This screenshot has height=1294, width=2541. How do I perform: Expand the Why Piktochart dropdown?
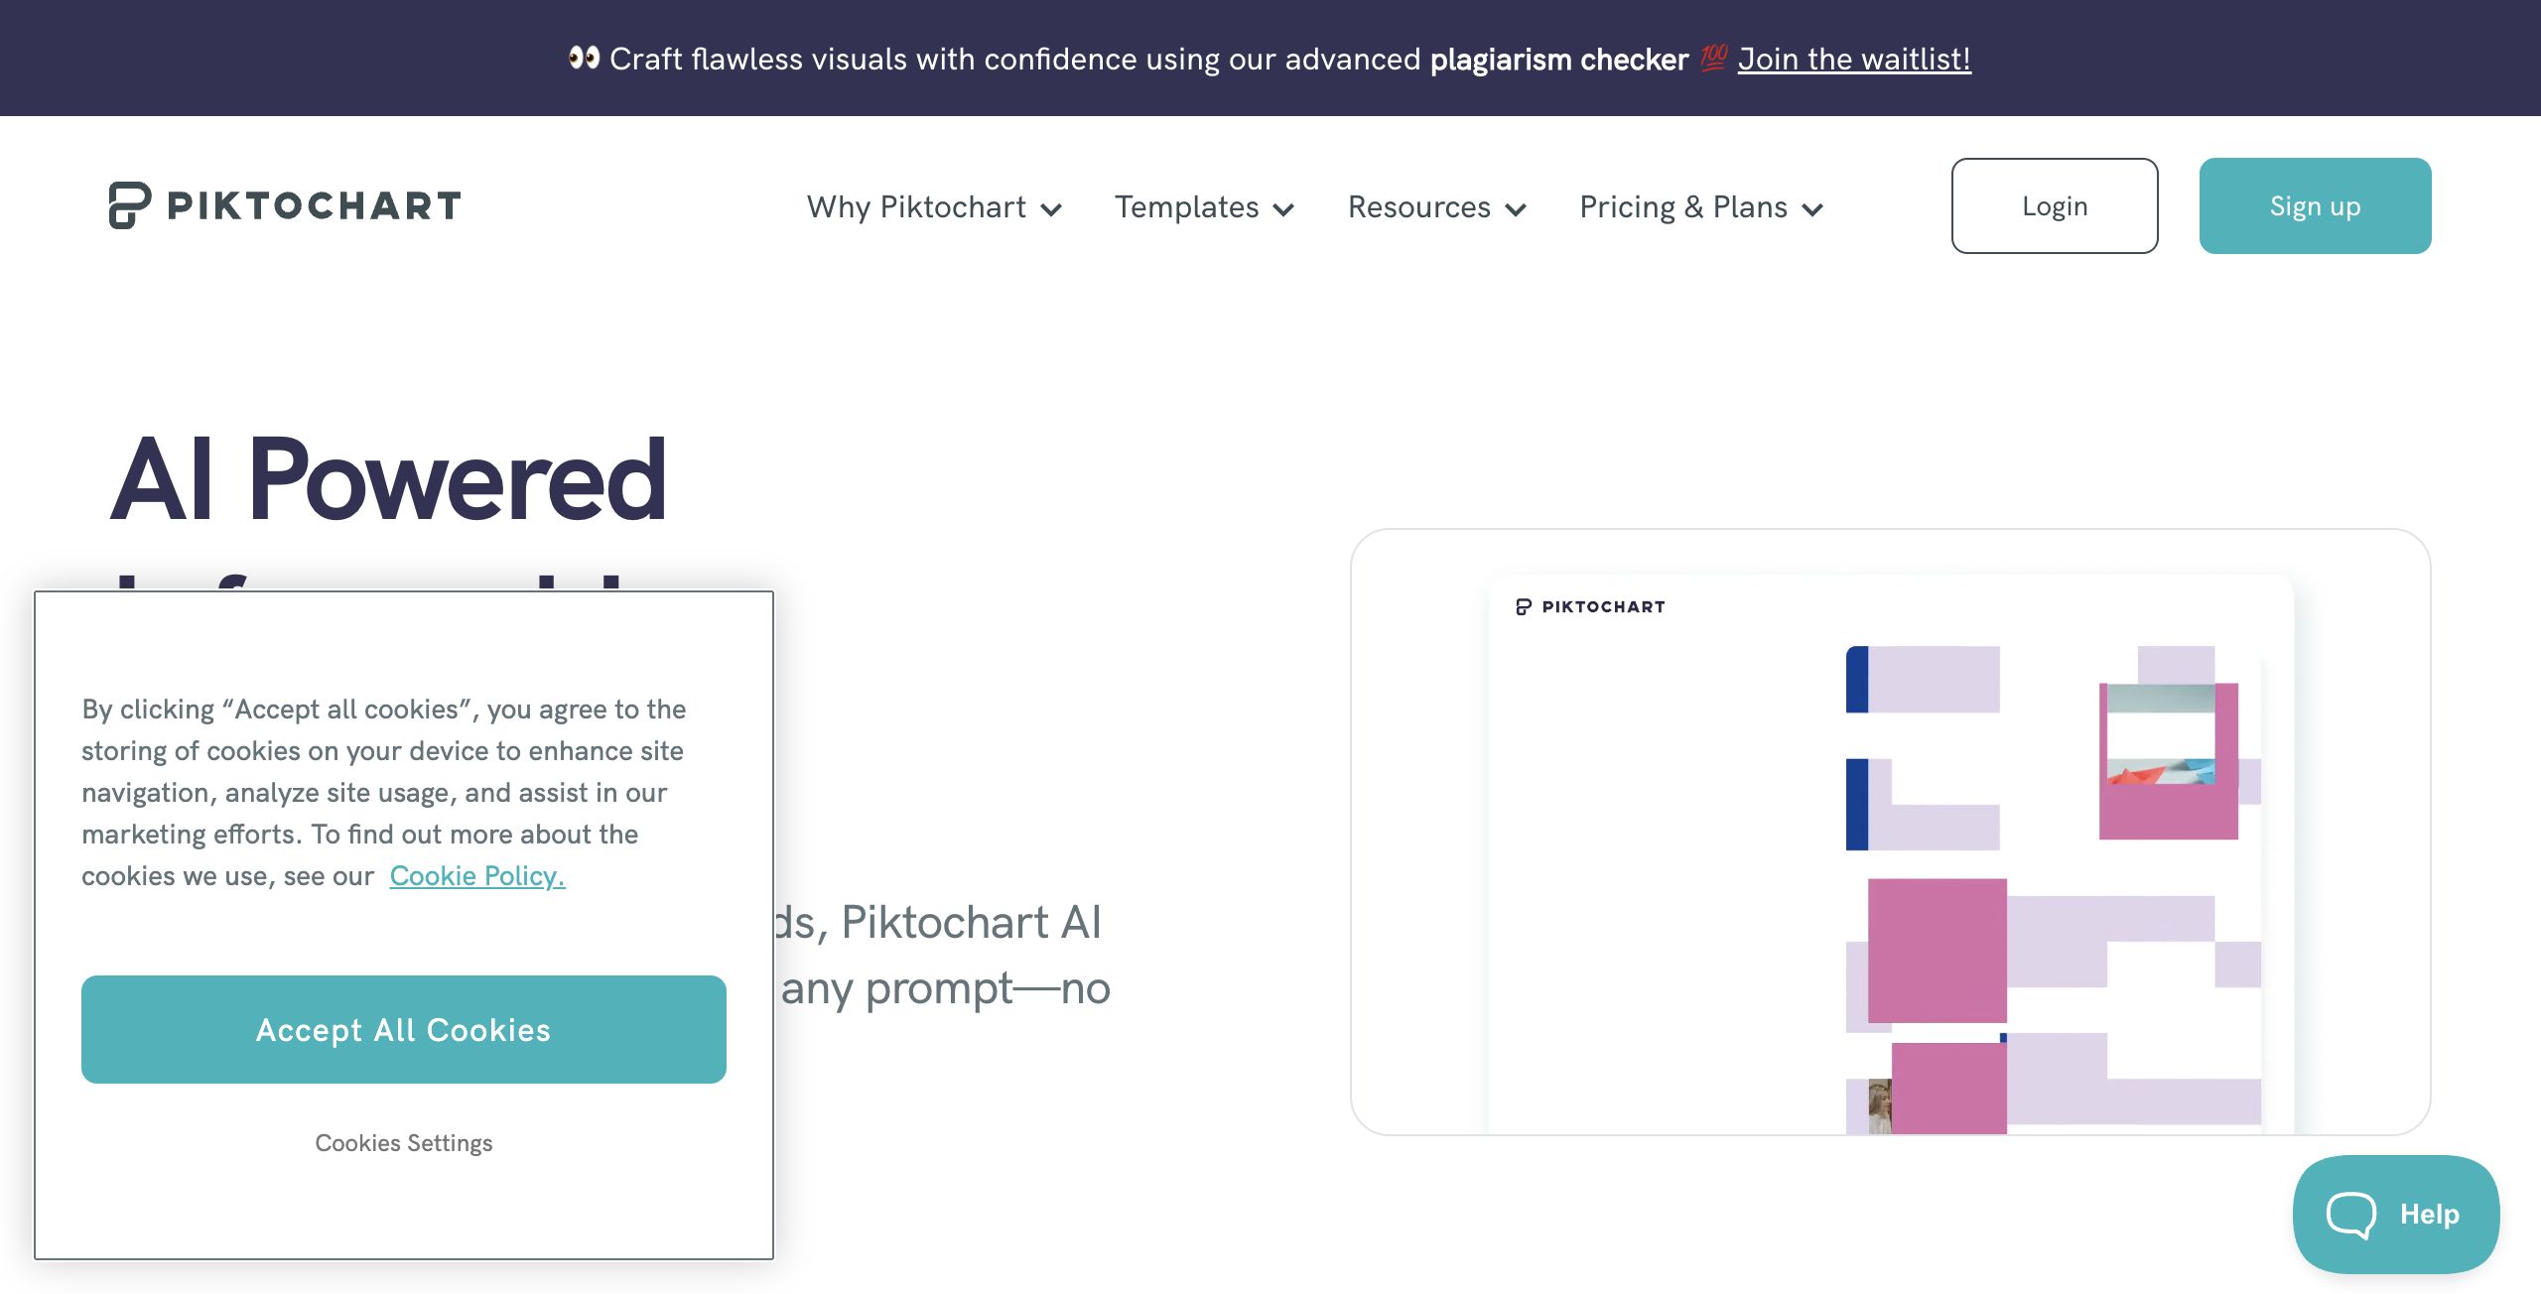click(1052, 209)
